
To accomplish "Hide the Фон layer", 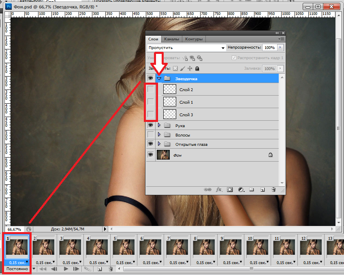I will pyautogui.click(x=150, y=155).
